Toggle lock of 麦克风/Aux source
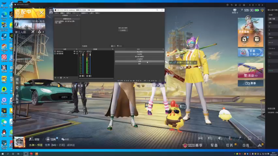Screen dimensions: 278x156 77,51
